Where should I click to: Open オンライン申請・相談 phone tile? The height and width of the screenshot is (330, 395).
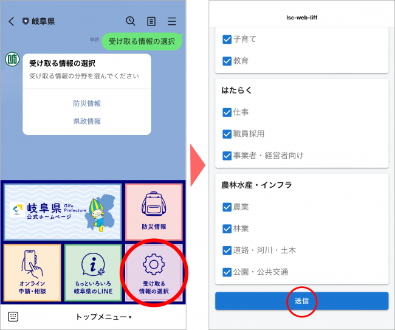tap(32, 273)
